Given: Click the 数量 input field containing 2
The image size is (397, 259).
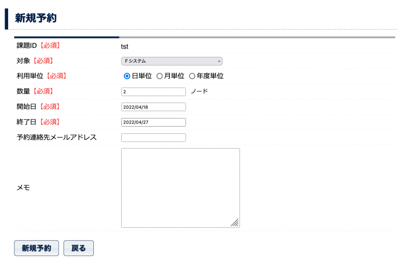Looking at the screenshot, I should [x=154, y=92].
